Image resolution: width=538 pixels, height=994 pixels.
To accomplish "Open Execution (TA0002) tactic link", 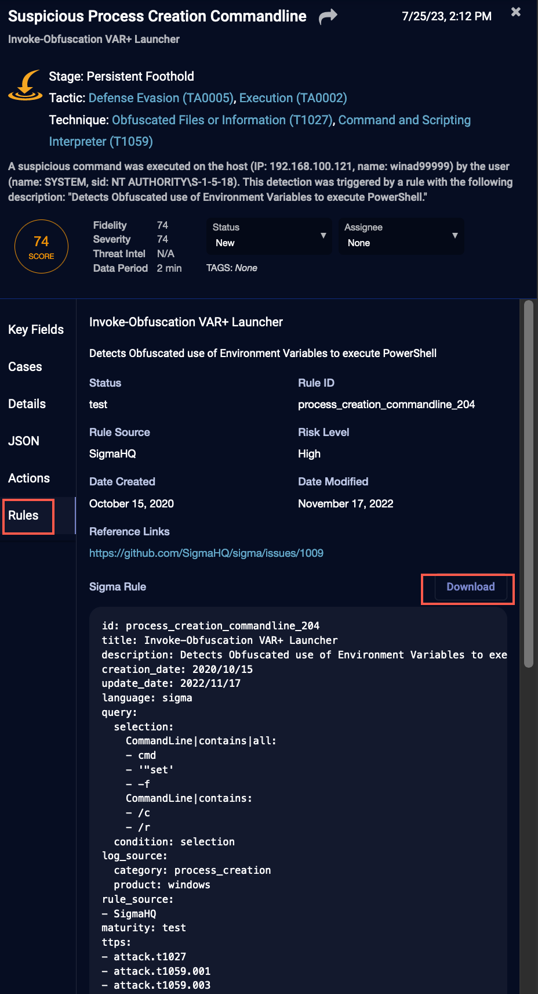I will (x=293, y=98).
